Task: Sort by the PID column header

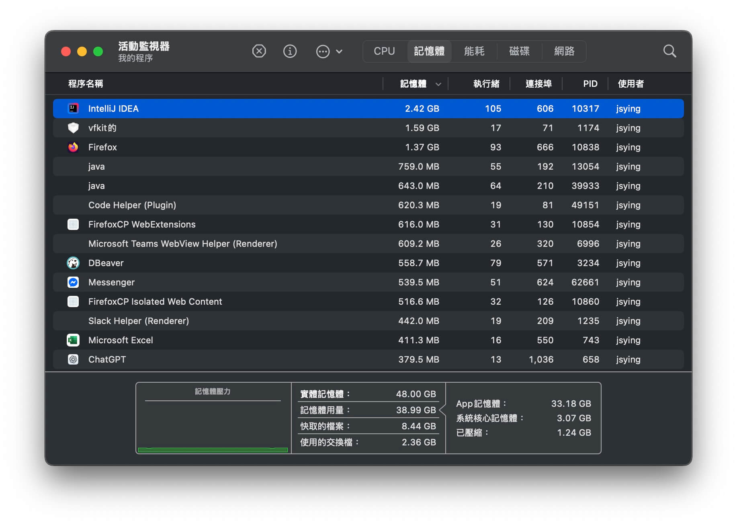Action: 590,84
